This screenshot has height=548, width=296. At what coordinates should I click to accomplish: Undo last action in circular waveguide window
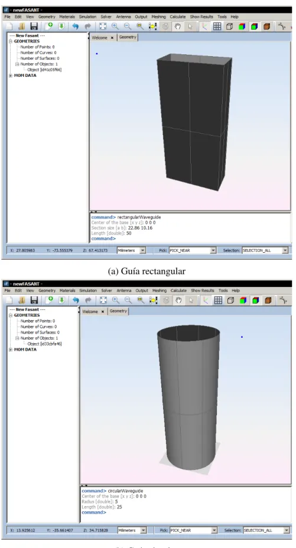pyautogui.click(x=76, y=300)
